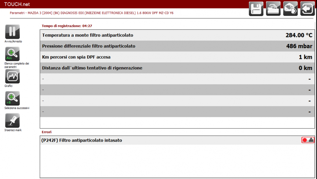Click the 0 km value
Screen dimensions: 317x179
(306, 68)
